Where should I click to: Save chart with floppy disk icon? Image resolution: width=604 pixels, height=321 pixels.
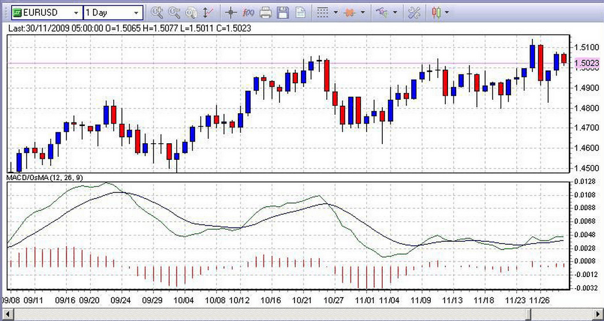click(x=283, y=12)
